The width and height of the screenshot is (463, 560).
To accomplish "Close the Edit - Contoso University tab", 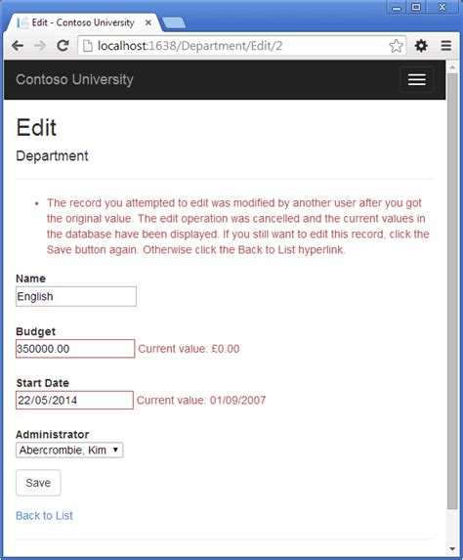I will (148, 22).
